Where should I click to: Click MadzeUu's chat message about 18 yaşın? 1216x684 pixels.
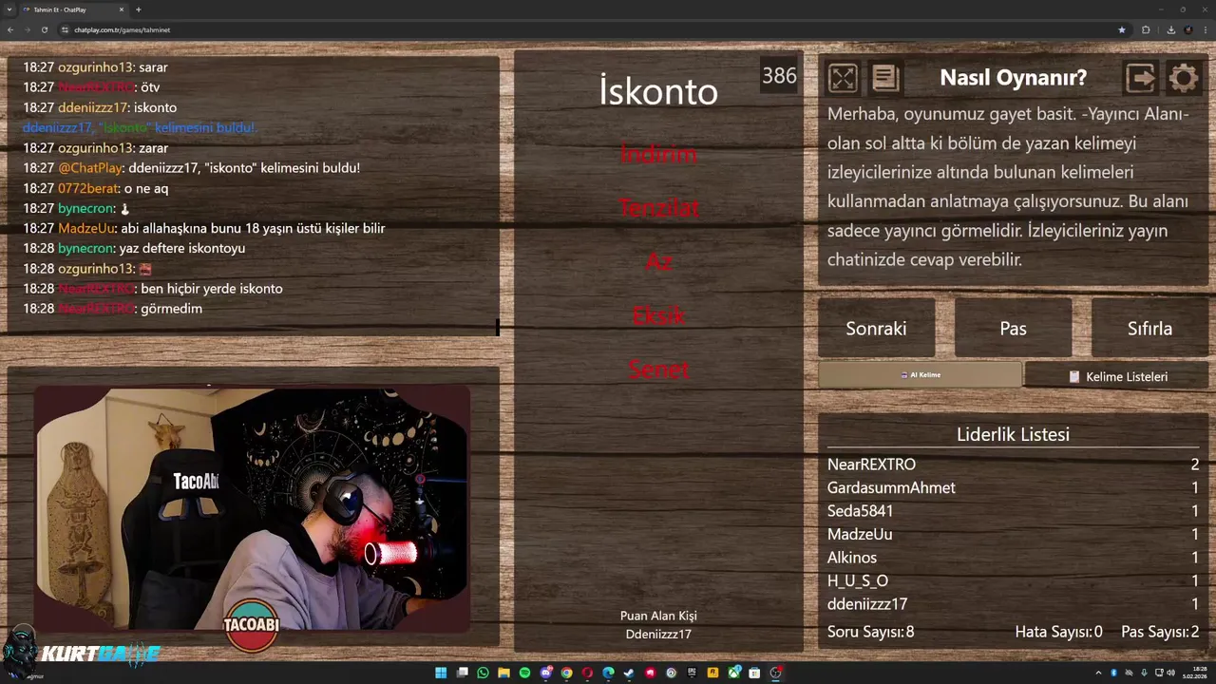204,228
